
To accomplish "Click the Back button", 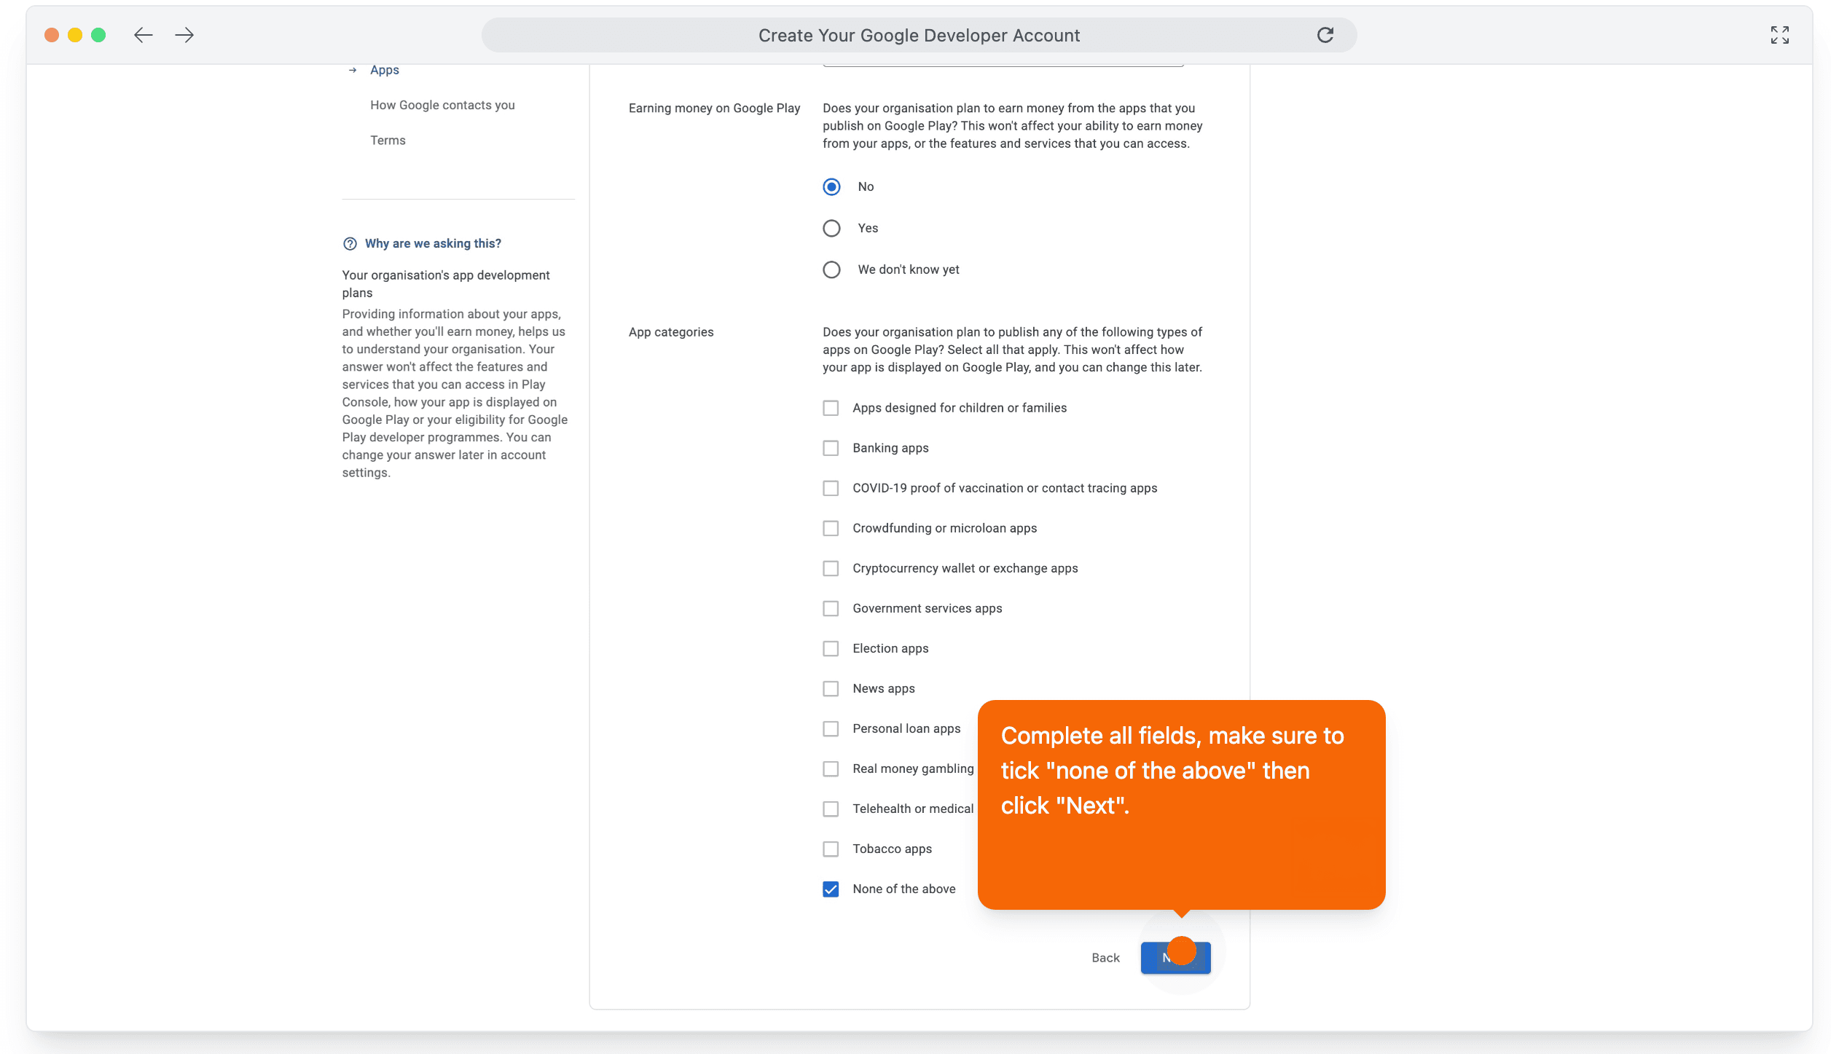I will pyautogui.click(x=1105, y=958).
